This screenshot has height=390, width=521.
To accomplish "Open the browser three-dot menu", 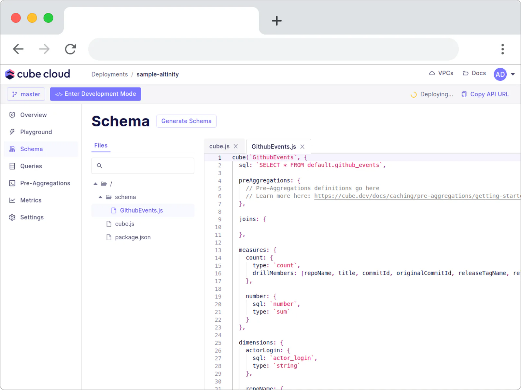I will (x=502, y=49).
